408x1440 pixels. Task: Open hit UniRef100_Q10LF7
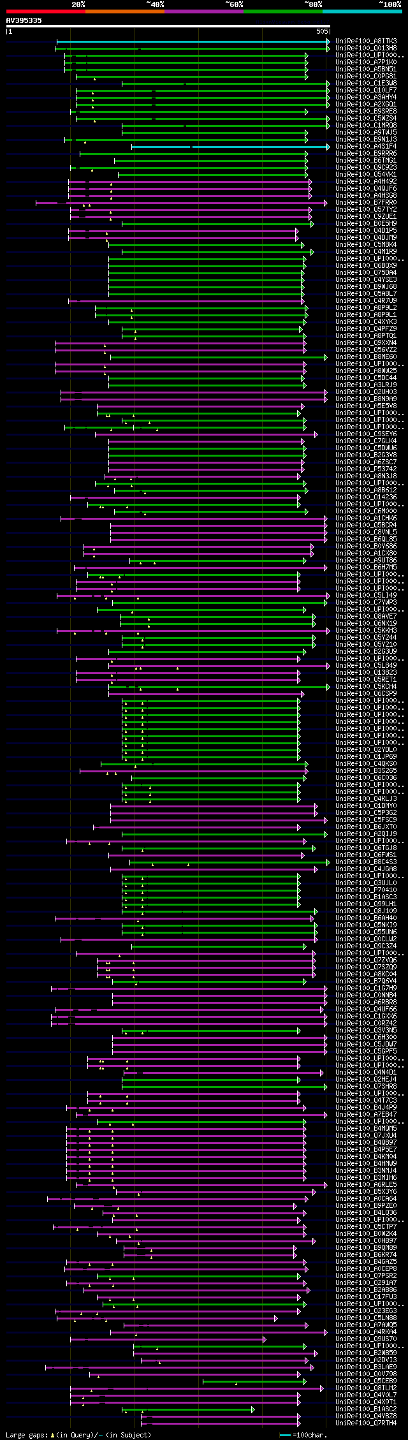pos(366,91)
